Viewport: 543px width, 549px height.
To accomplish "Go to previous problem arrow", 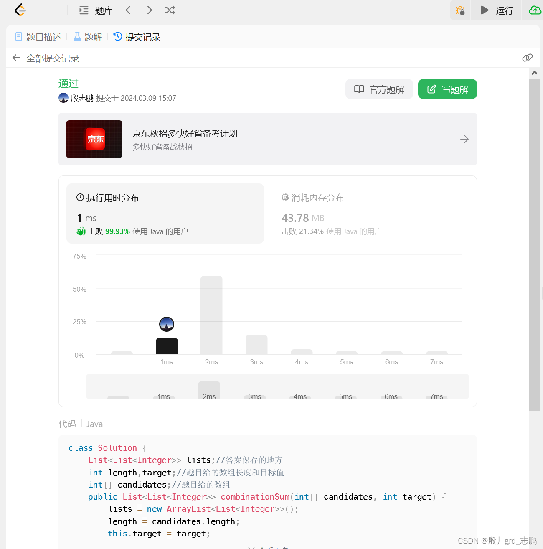I will coord(128,10).
